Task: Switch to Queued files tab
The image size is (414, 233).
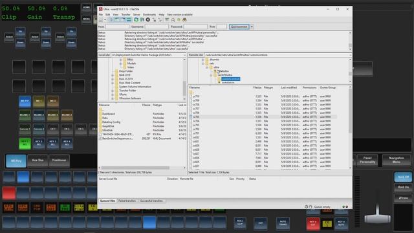Action: (107, 201)
